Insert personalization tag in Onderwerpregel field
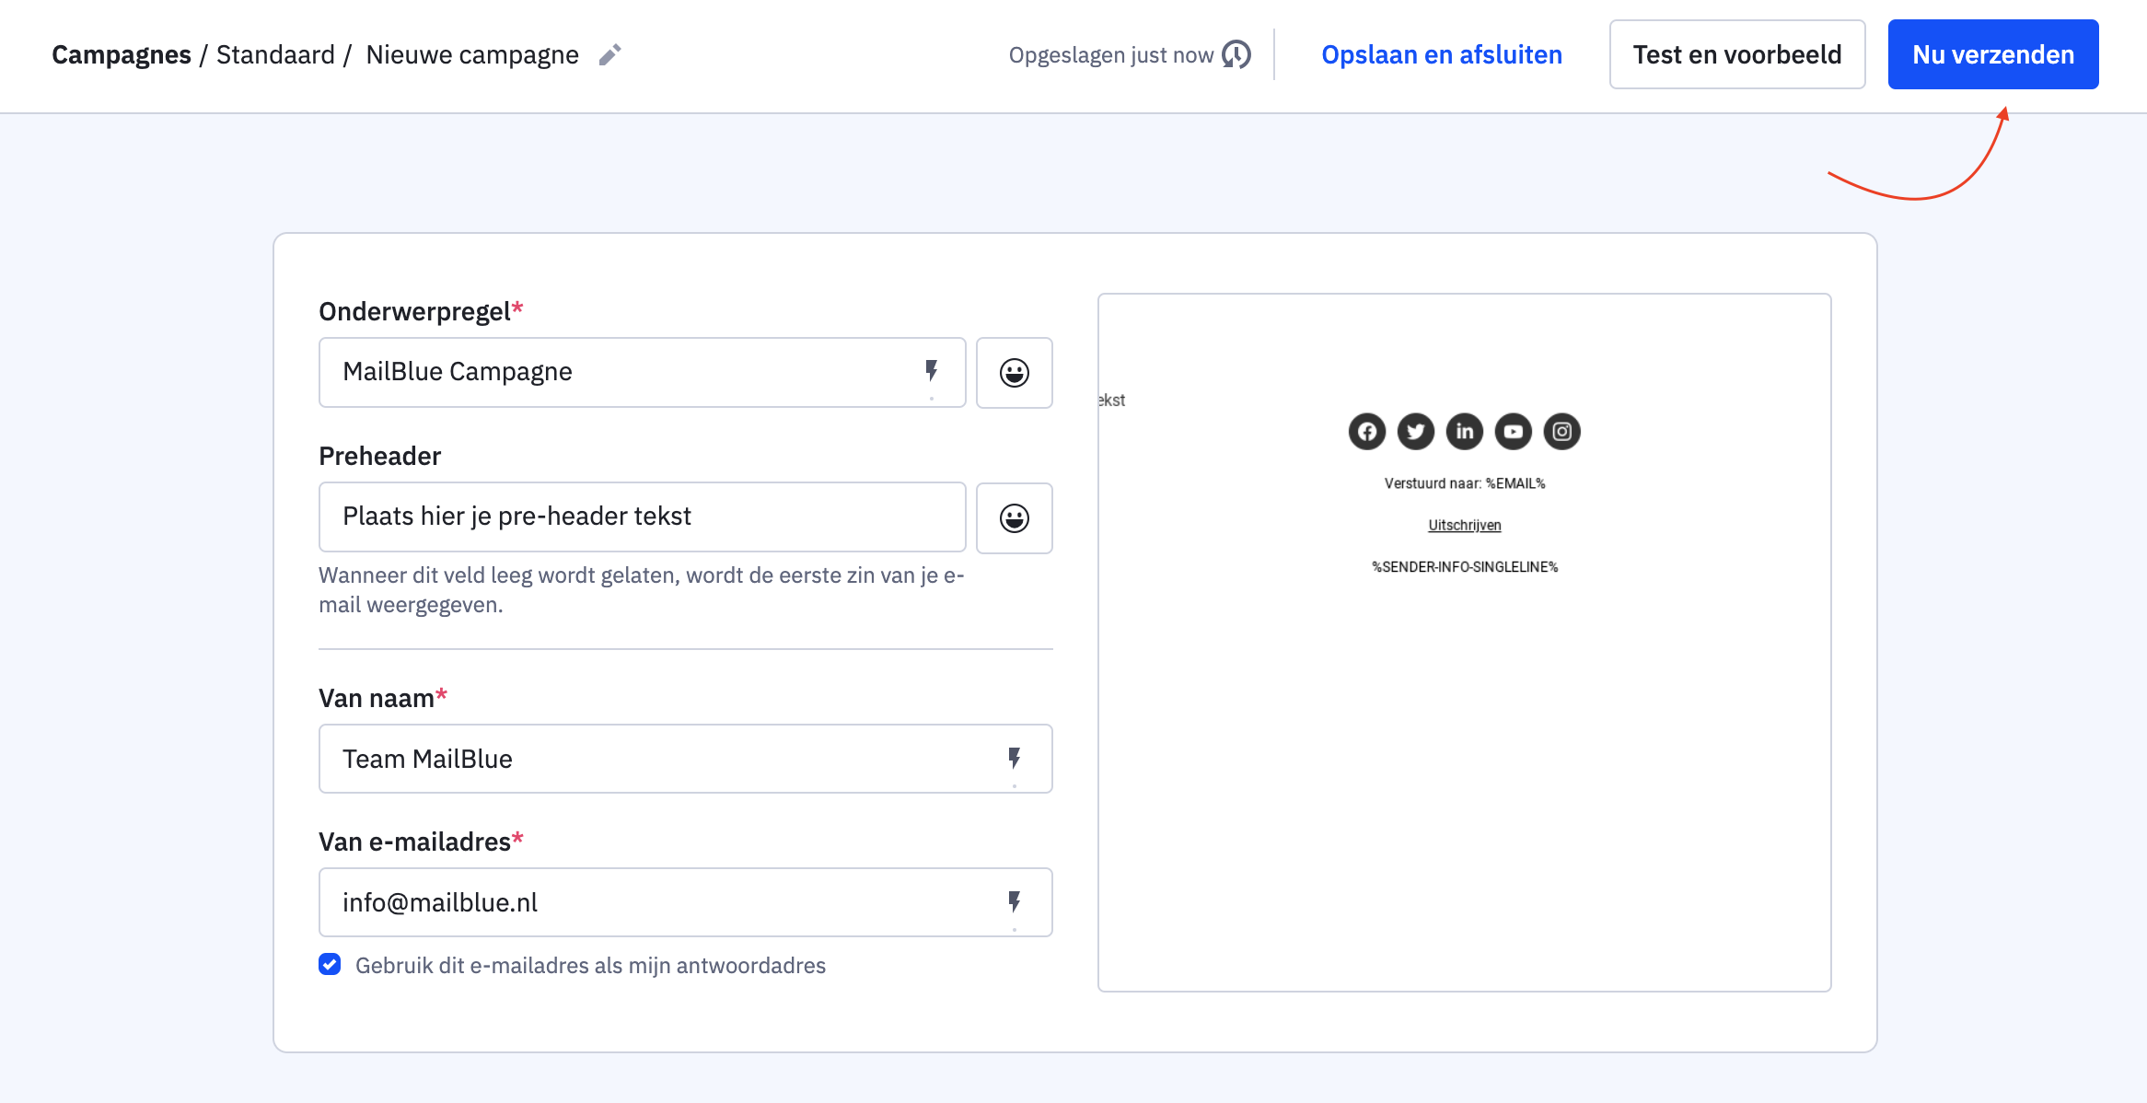The width and height of the screenshot is (2147, 1103). (932, 371)
